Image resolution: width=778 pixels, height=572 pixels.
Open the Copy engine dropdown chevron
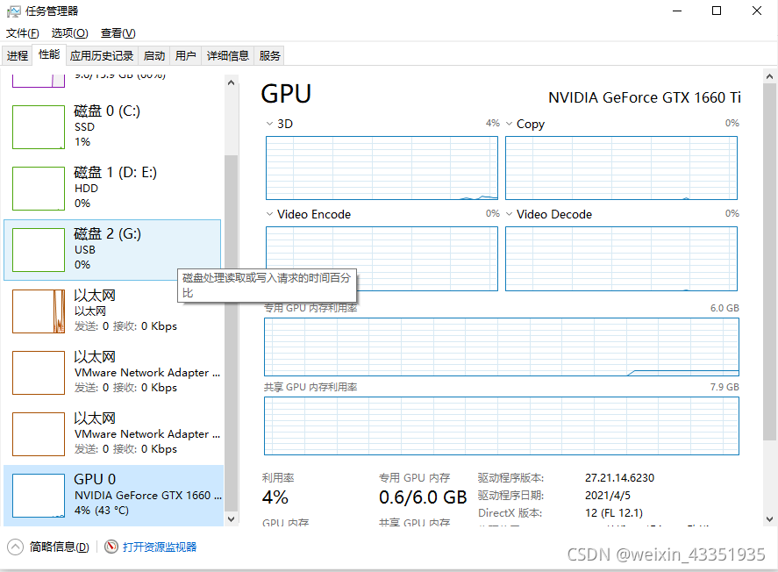[x=509, y=124]
